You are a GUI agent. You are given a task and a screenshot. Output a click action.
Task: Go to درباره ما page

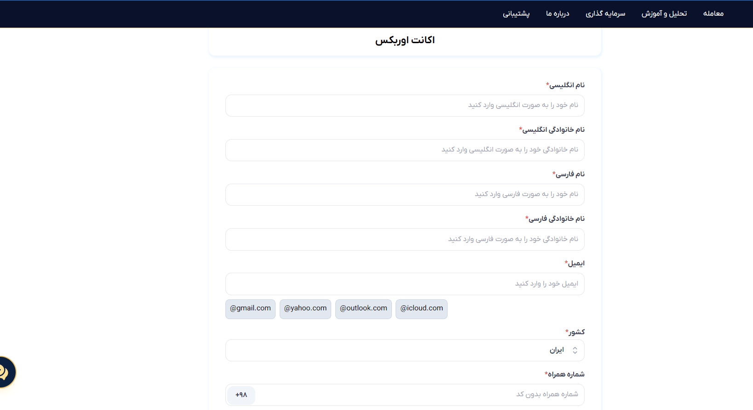coord(558,14)
